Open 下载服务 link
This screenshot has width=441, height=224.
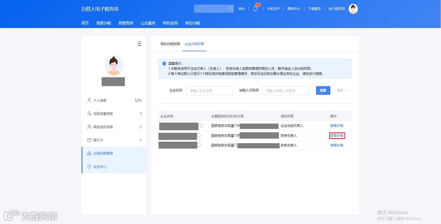click(x=314, y=9)
